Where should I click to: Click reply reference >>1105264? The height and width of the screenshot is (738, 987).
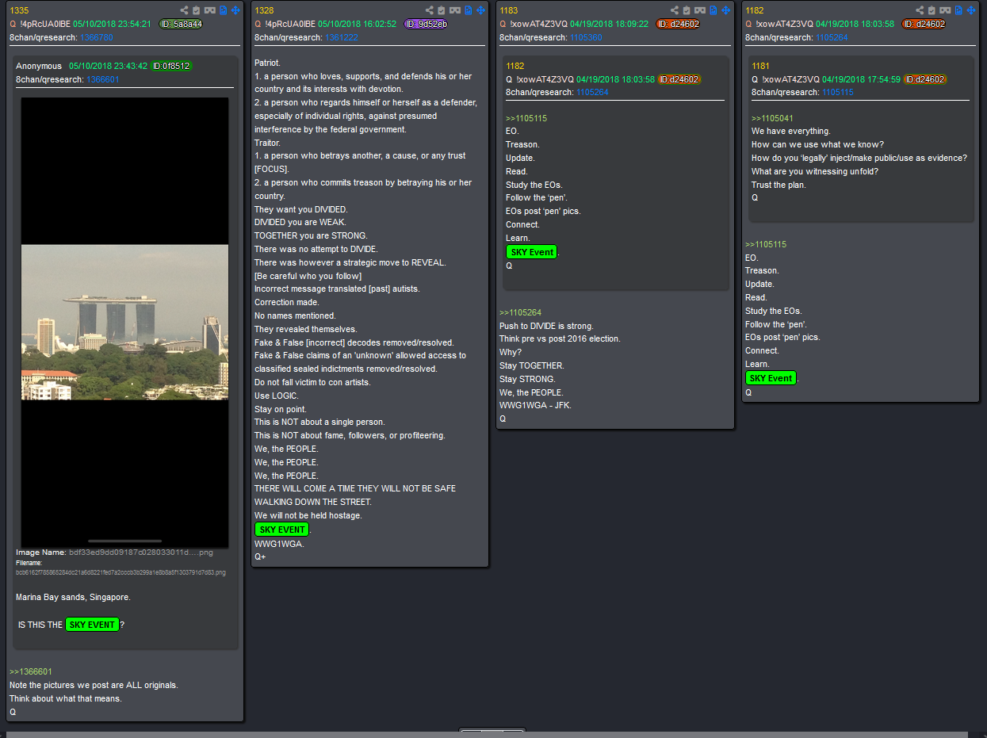(x=521, y=312)
